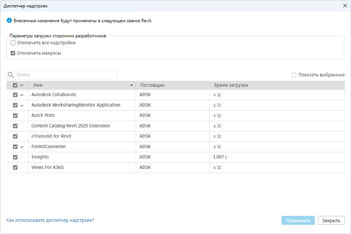Screen dimensions: 351x234
Task: Click the 1.097 с load time value
Action: tap(220, 157)
